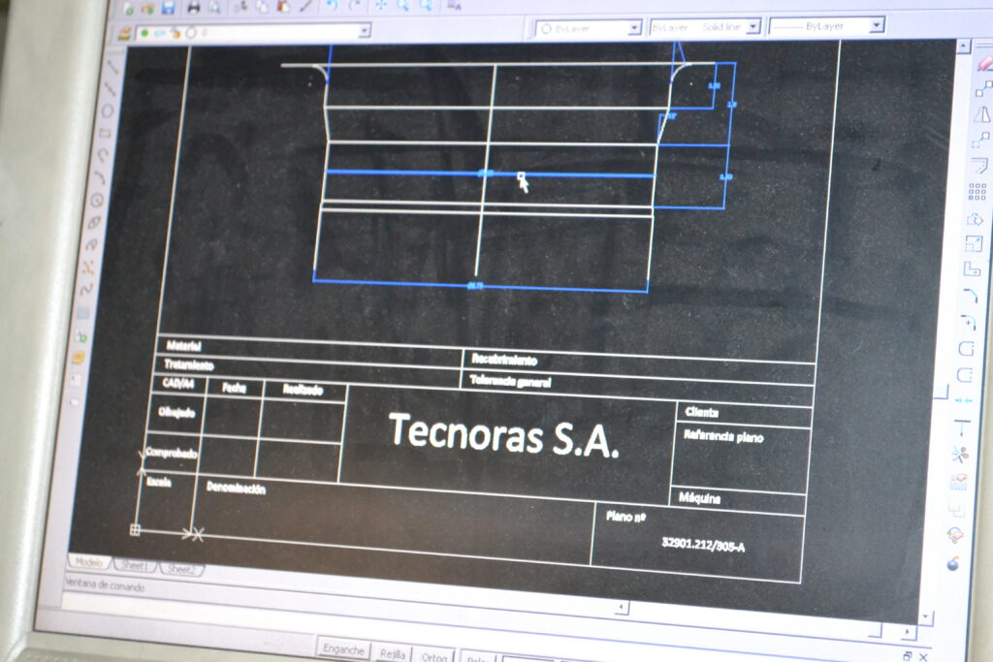Click the Dibujado row label
Image resolution: width=993 pixels, height=662 pixels.
(x=176, y=412)
